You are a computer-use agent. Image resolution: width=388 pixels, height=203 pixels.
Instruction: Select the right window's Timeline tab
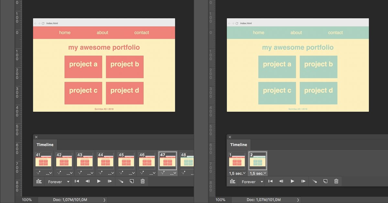coord(239,145)
